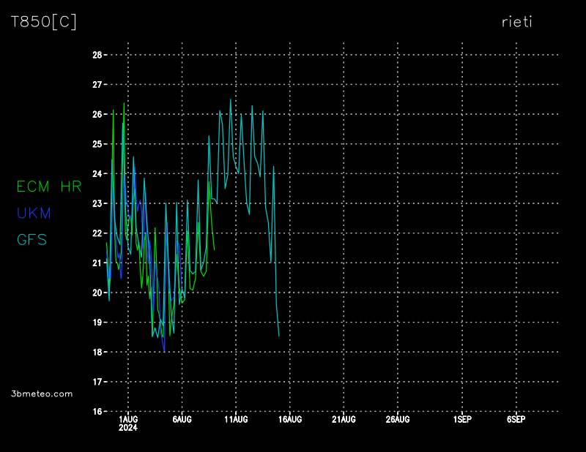Click the ECM HR legend entry

[x=49, y=187]
